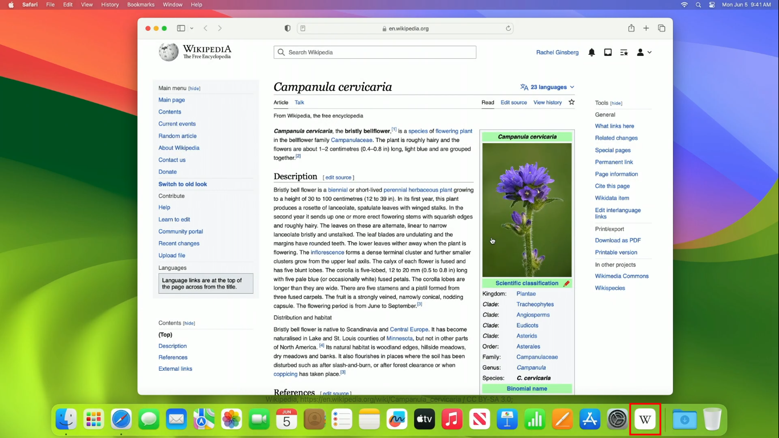The height and width of the screenshot is (438, 779).
Task: Open Maps from the Dock
Action: click(204, 420)
